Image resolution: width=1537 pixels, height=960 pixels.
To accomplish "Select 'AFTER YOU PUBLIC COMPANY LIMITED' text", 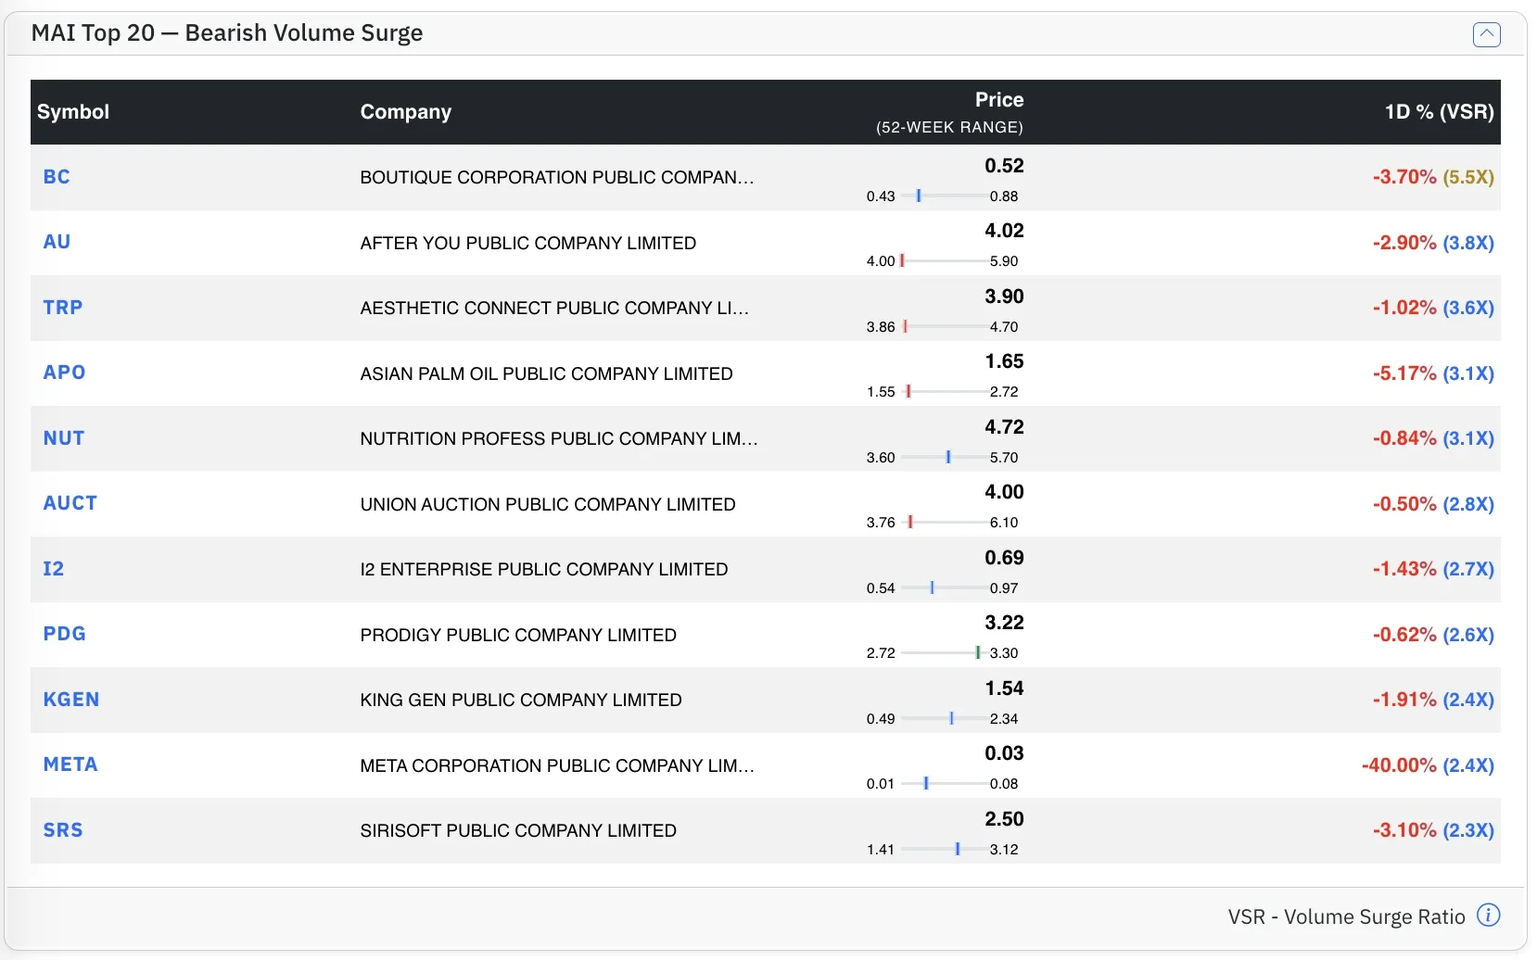I will pyautogui.click(x=528, y=243).
